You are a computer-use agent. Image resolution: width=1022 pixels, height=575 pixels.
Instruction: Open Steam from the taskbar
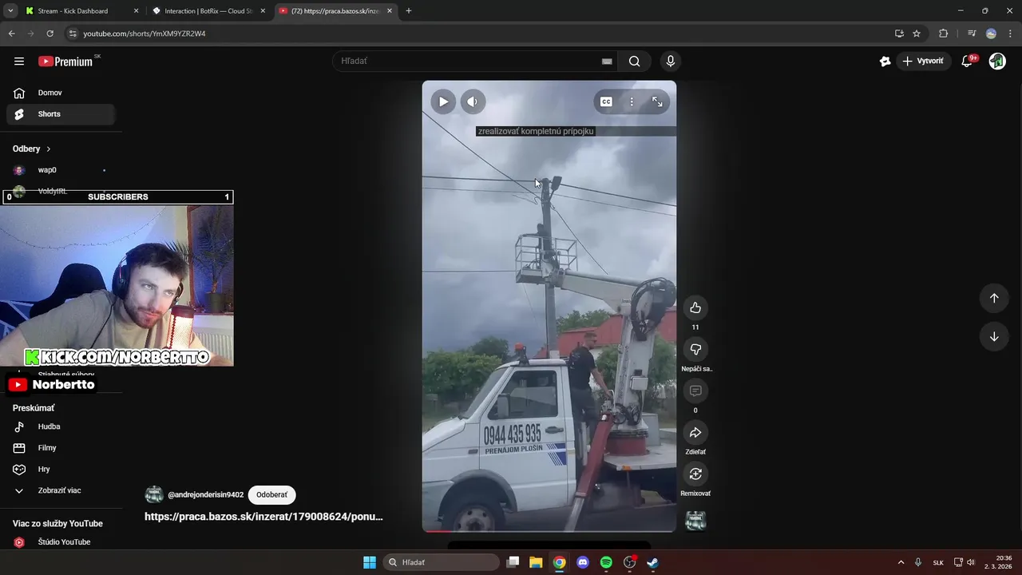(652, 562)
